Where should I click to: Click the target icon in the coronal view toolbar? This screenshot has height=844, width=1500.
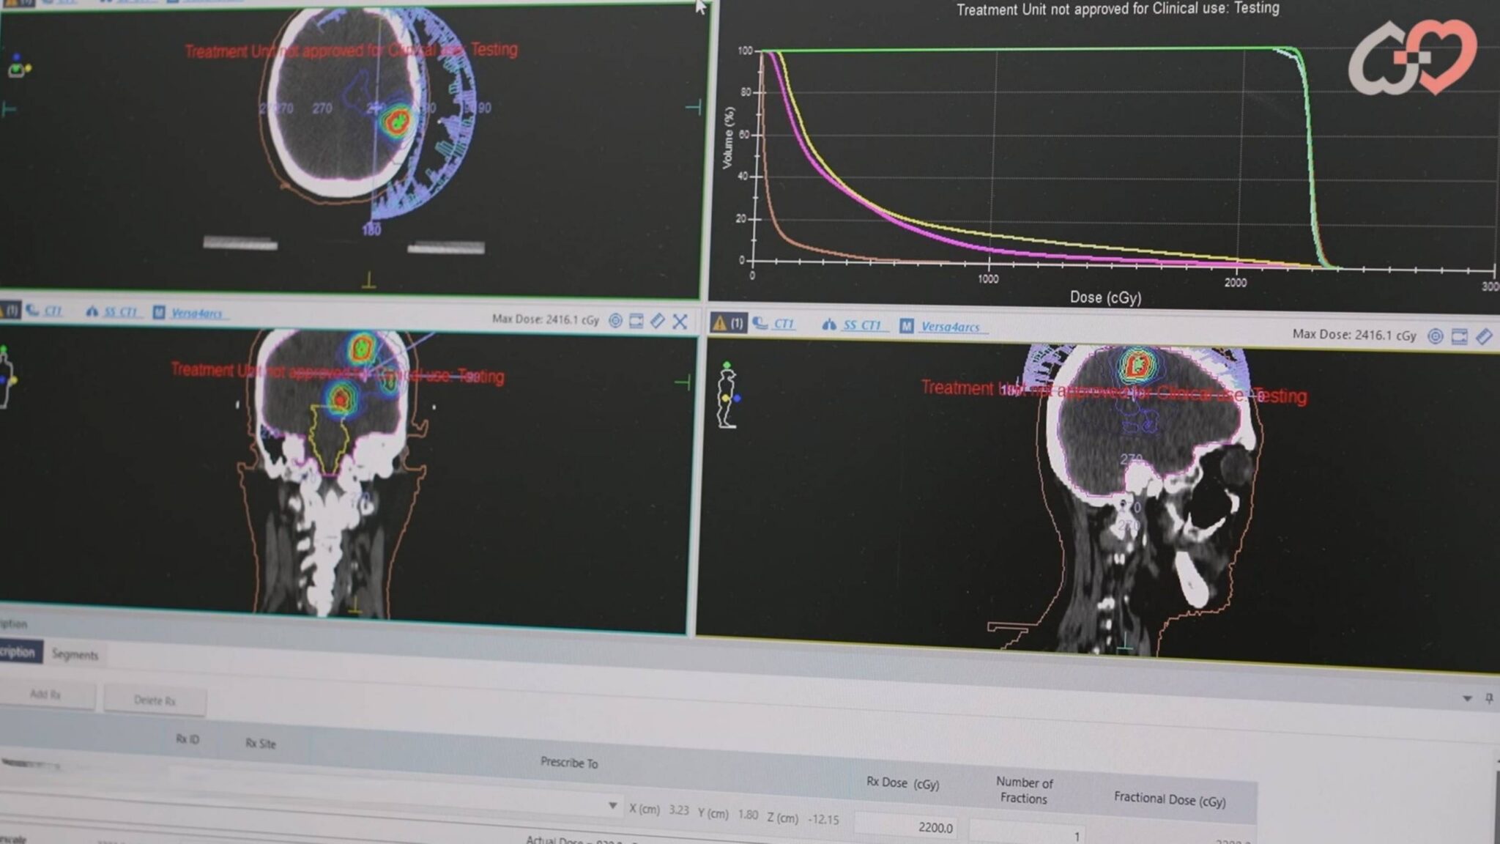tap(616, 321)
